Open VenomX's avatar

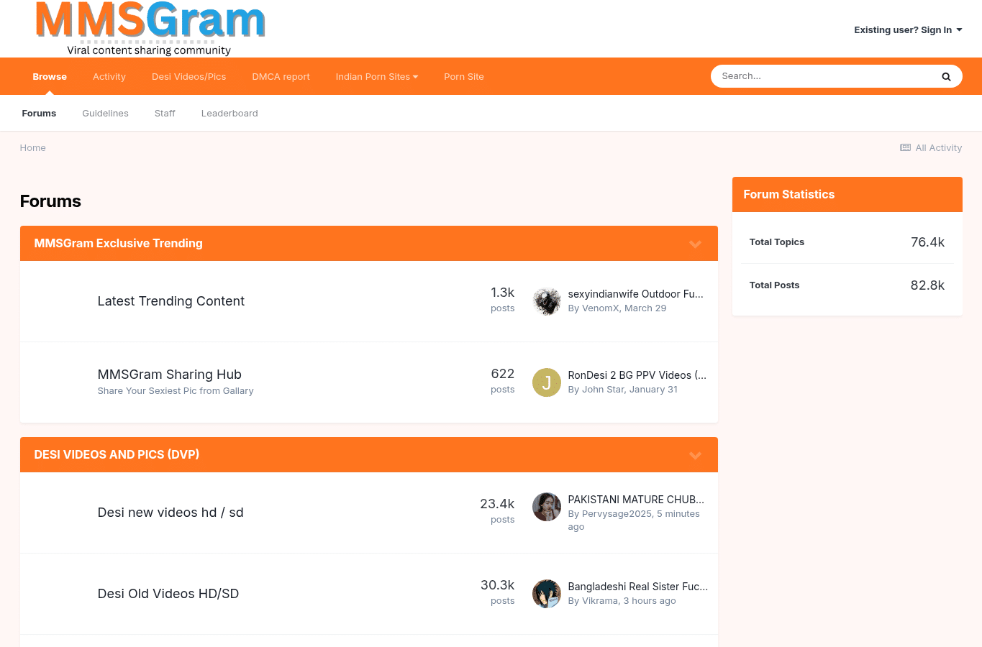(x=547, y=301)
